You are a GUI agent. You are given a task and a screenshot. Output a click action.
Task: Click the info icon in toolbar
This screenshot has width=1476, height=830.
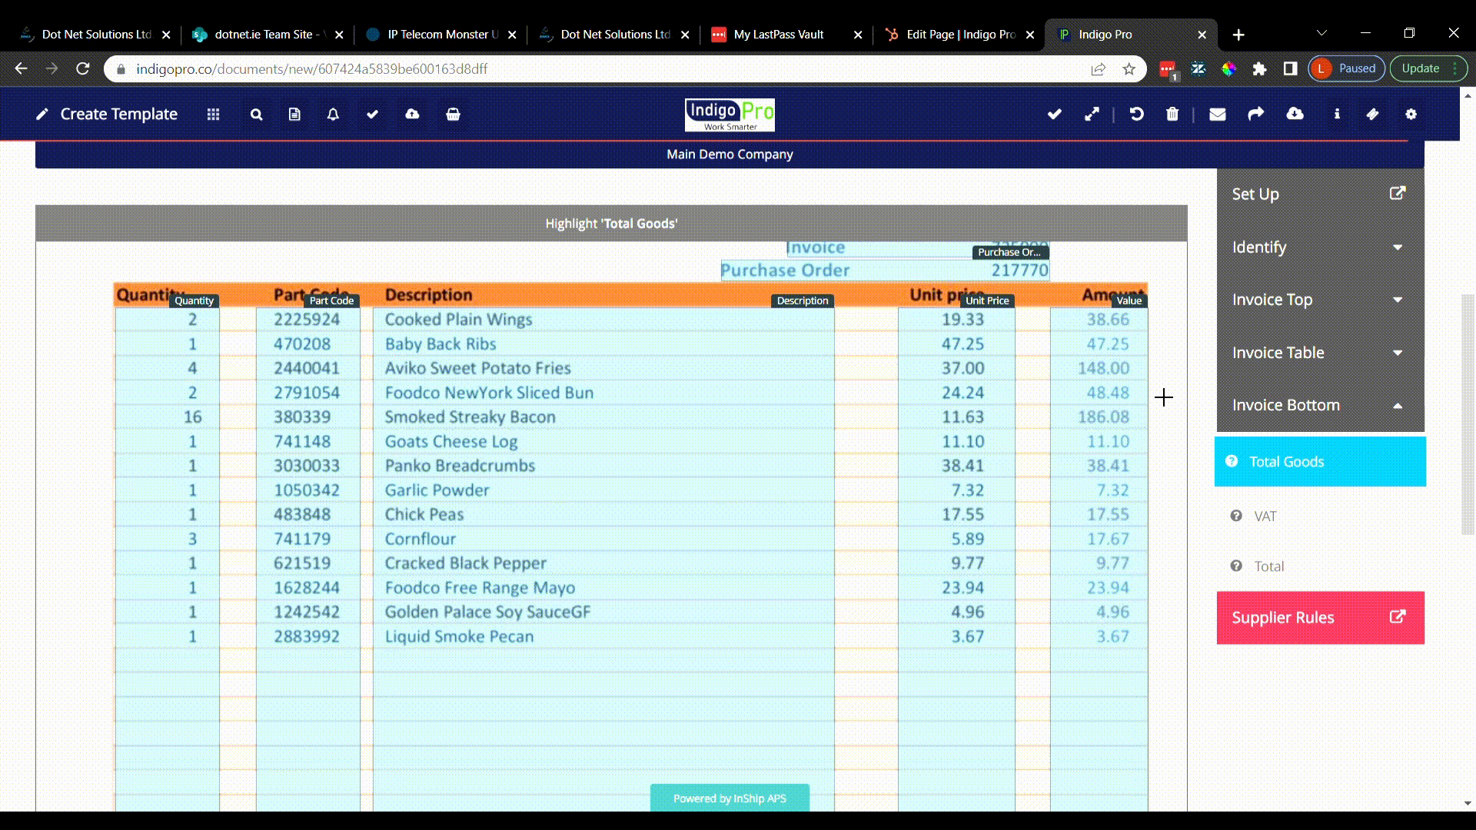click(1337, 114)
